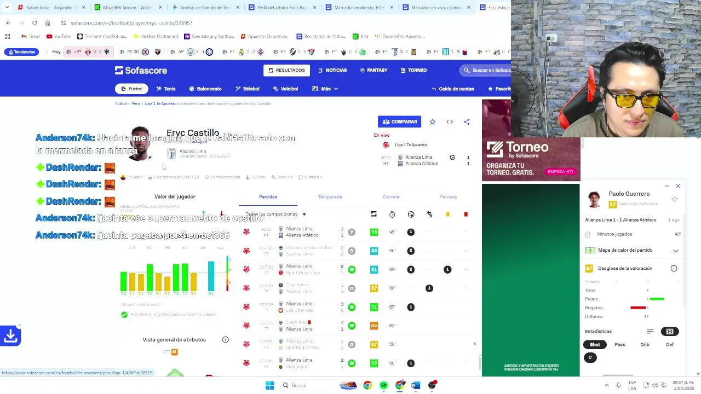
Task: Expand the Todas las competiciones dropdown
Action: pos(275,214)
